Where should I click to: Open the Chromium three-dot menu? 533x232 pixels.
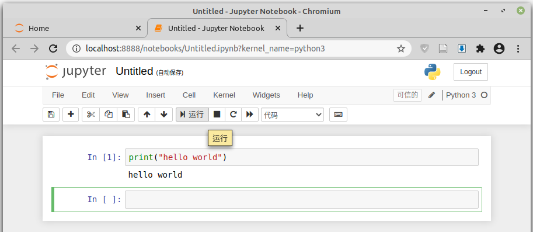click(x=518, y=49)
